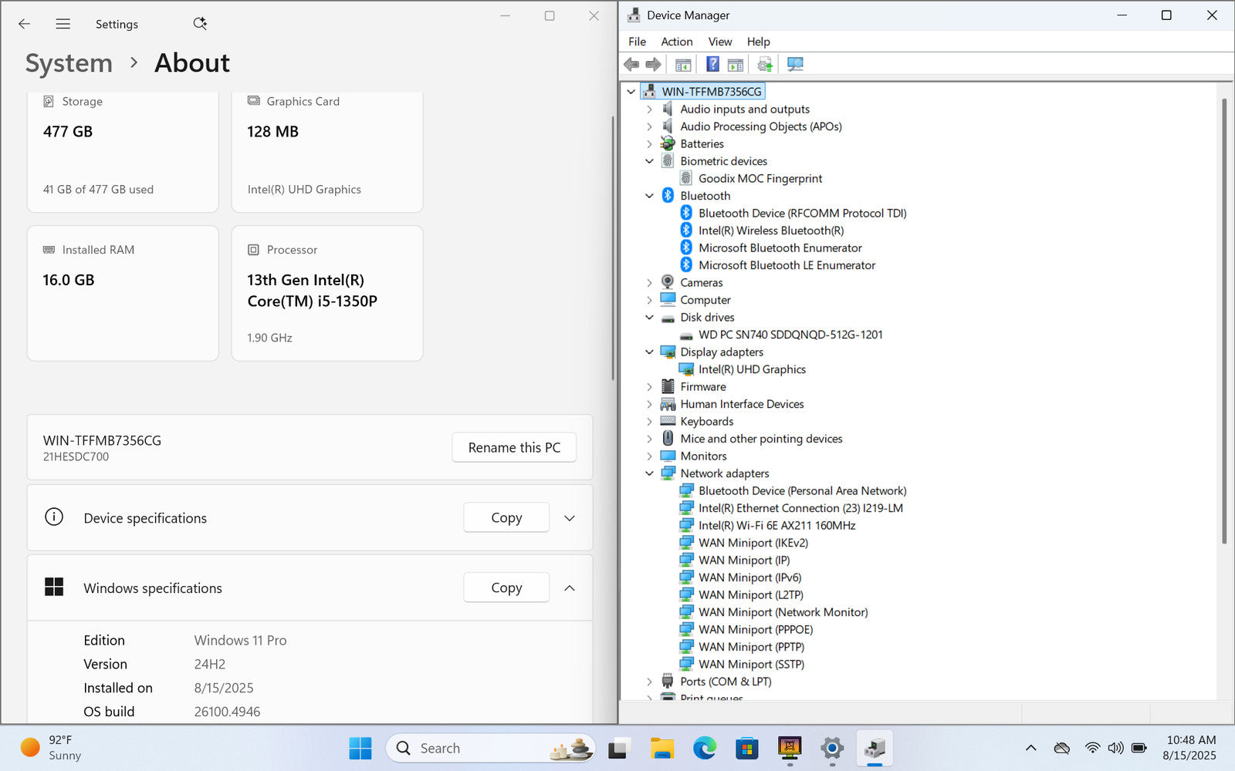Click clock showing 10:48 AM
Screen dimensions: 1235x771
1190,748
